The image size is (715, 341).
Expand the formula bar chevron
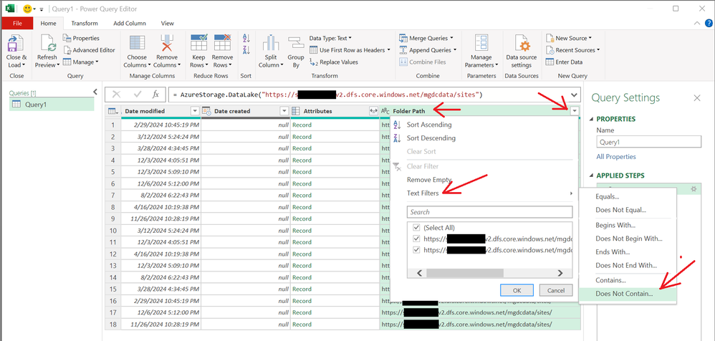574,95
